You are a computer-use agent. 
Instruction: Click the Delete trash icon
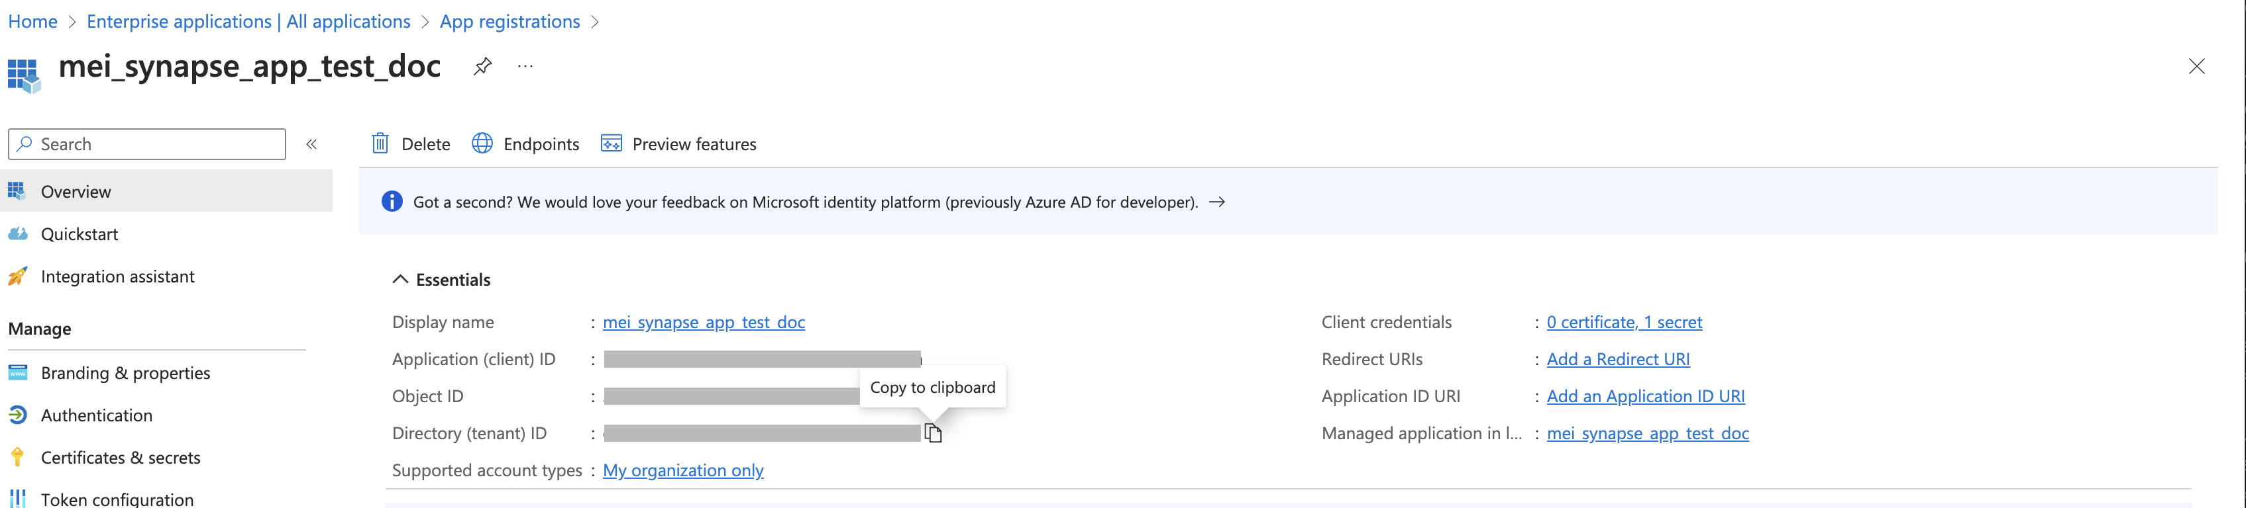[380, 144]
